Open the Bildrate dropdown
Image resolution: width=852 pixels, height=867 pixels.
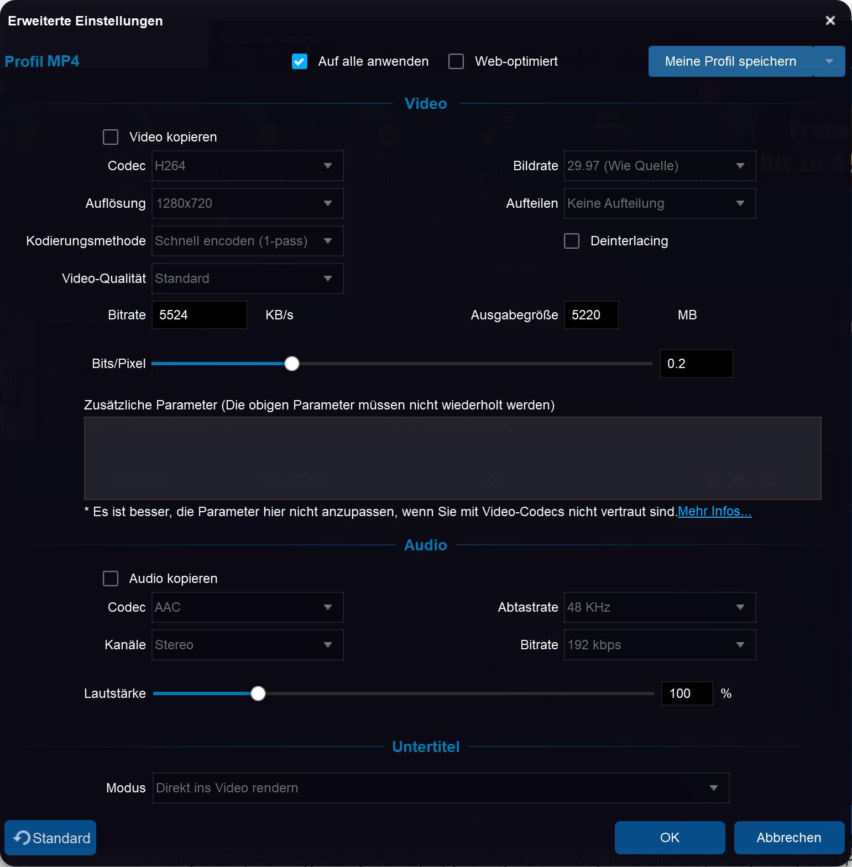pos(659,166)
